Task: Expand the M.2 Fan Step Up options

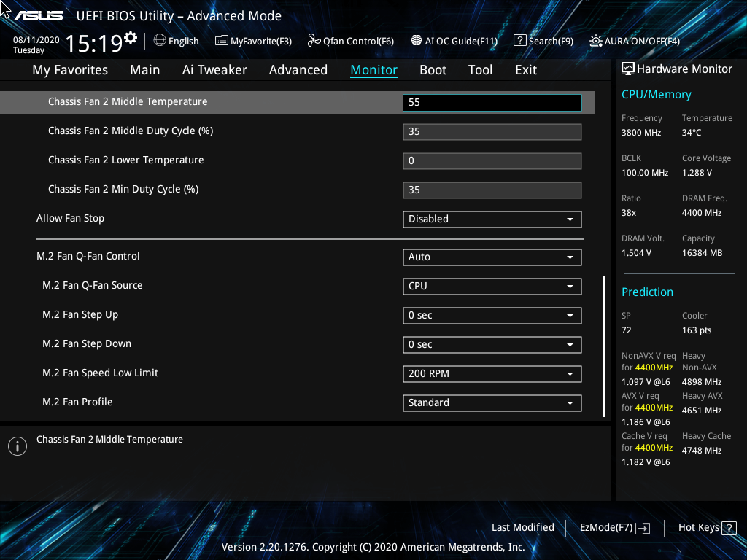Action: pyautogui.click(x=492, y=315)
